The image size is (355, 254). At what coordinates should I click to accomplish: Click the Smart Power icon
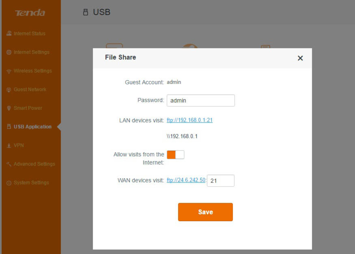point(9,108)
